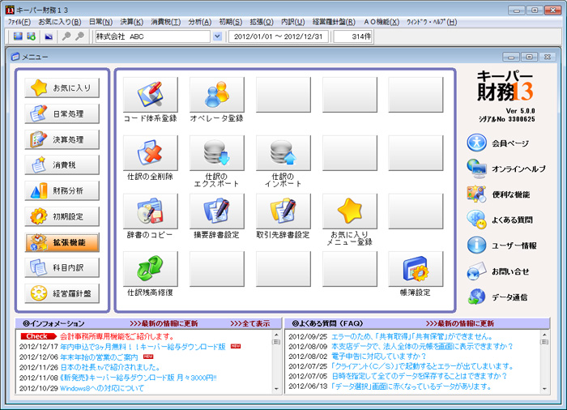The width and height of the screenshot is (567, 410).
Task: Click FAQ list scrollbar down arrow
Action: [x=544, y=389]
